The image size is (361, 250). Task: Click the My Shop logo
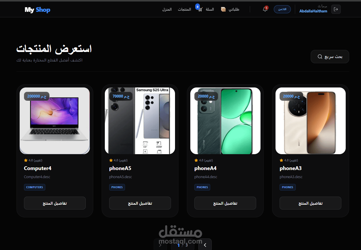(x=38, y=10)
